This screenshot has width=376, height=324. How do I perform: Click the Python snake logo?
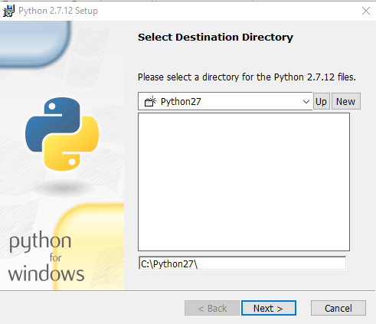click(62, 134)
